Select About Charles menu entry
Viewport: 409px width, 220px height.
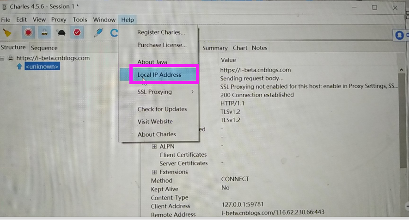(157, 134)
